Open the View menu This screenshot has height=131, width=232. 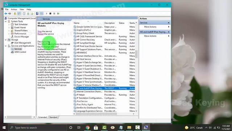[x=22, y=9]
